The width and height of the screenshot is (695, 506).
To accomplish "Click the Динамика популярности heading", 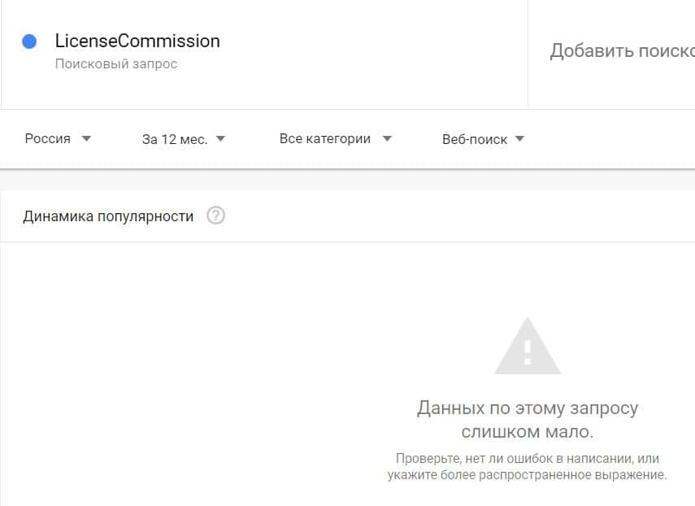I will [108, 216].
